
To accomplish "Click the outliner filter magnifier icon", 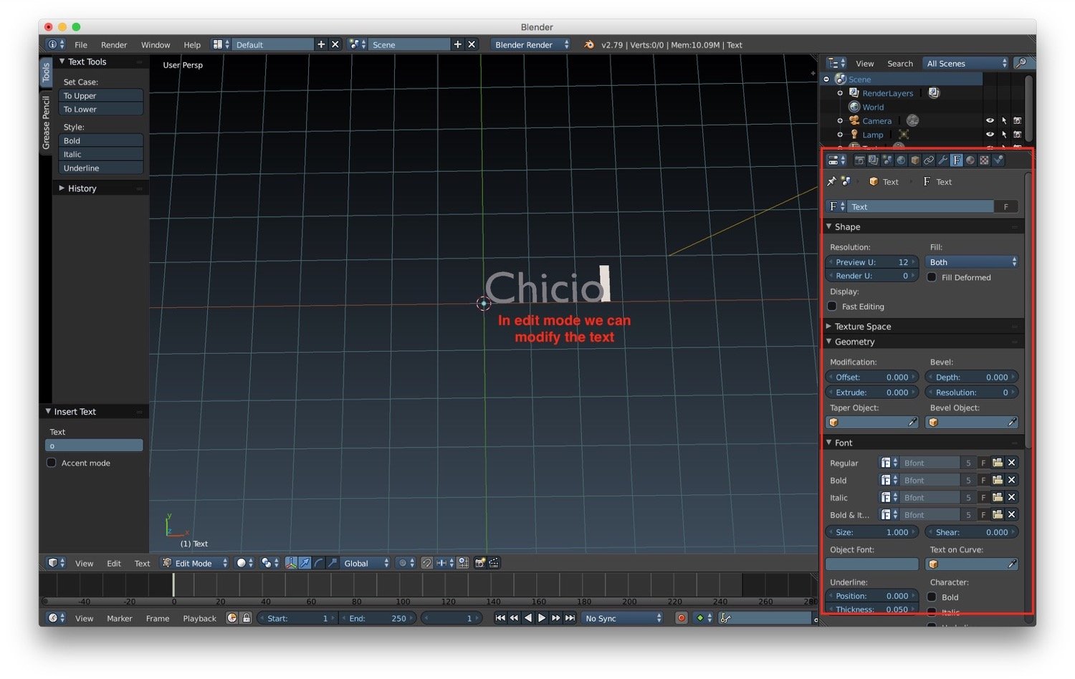I will pos(1022,63).
